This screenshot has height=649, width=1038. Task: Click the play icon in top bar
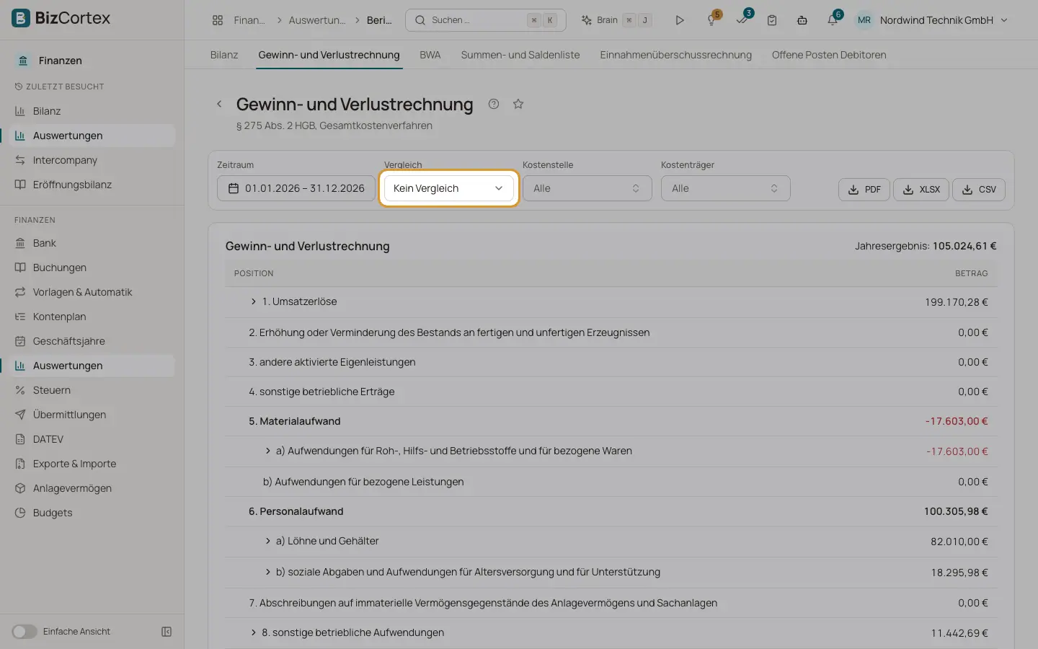(679, 20)
